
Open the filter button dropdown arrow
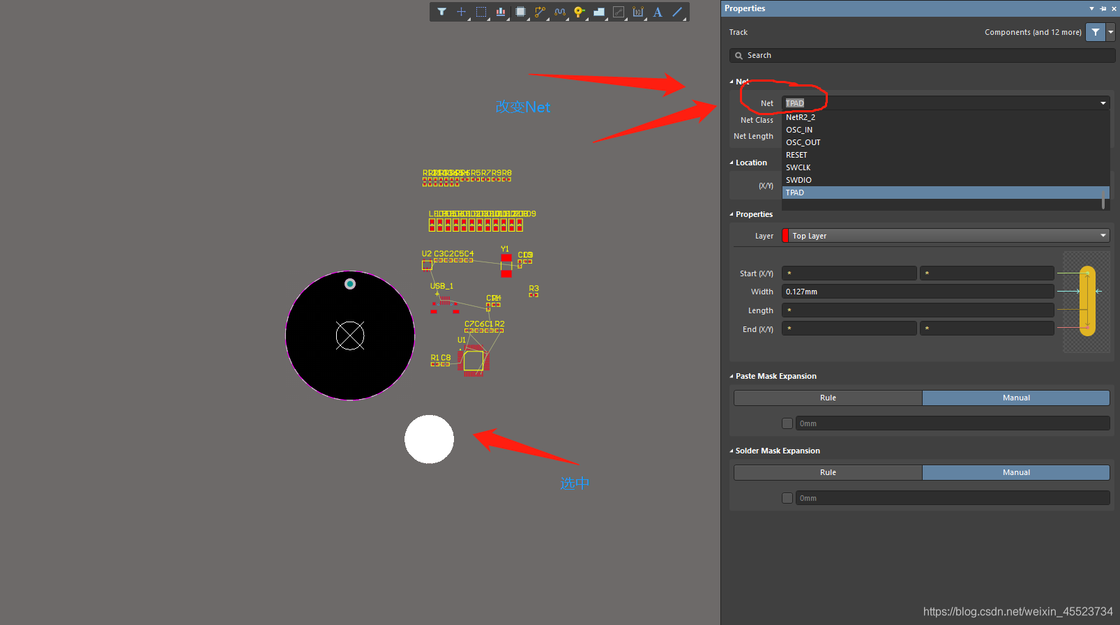(x=1111, y=32)
